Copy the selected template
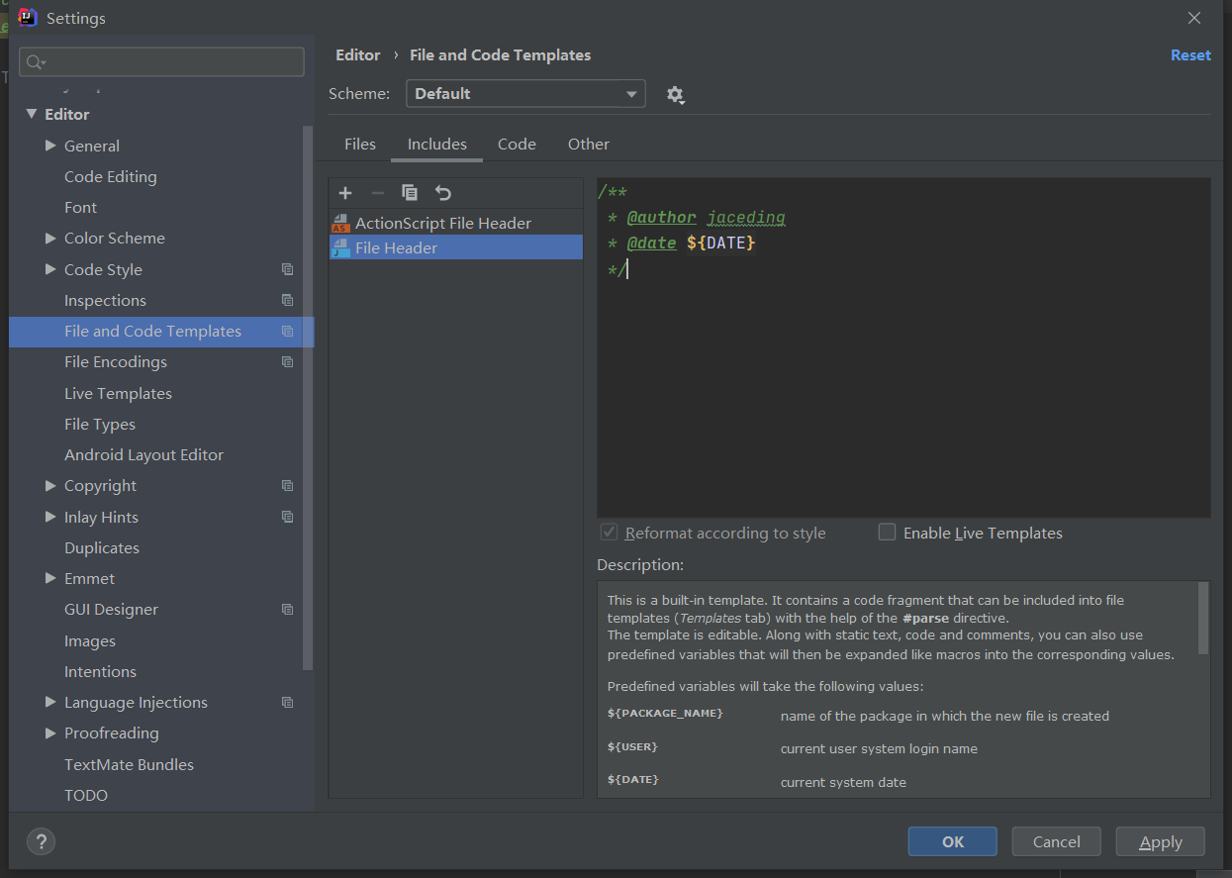The image size is (1232, 878). click(410, 193)
